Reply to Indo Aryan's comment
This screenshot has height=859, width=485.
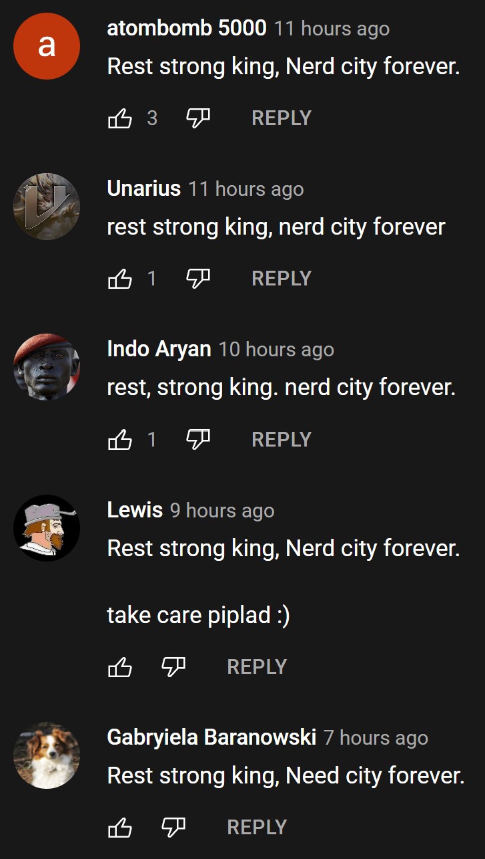click(282, 439)
